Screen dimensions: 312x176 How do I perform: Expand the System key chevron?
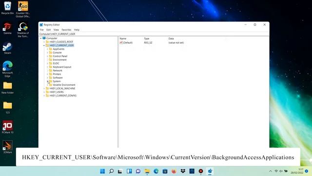[x=47, y=81]
